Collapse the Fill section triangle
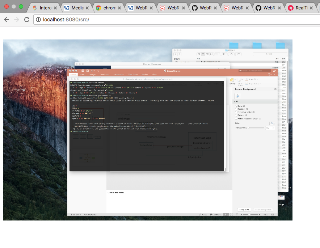 (234, 101)
